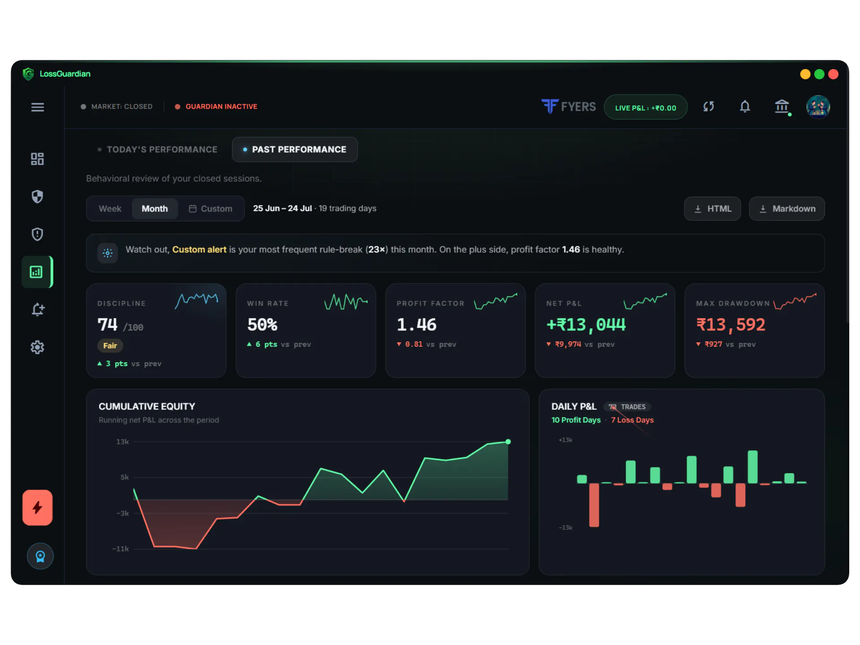Download the Markdown report
Image resolution: width=860 pixels, height=645 pixels.
pyautogui.click(x=787, y=209)
